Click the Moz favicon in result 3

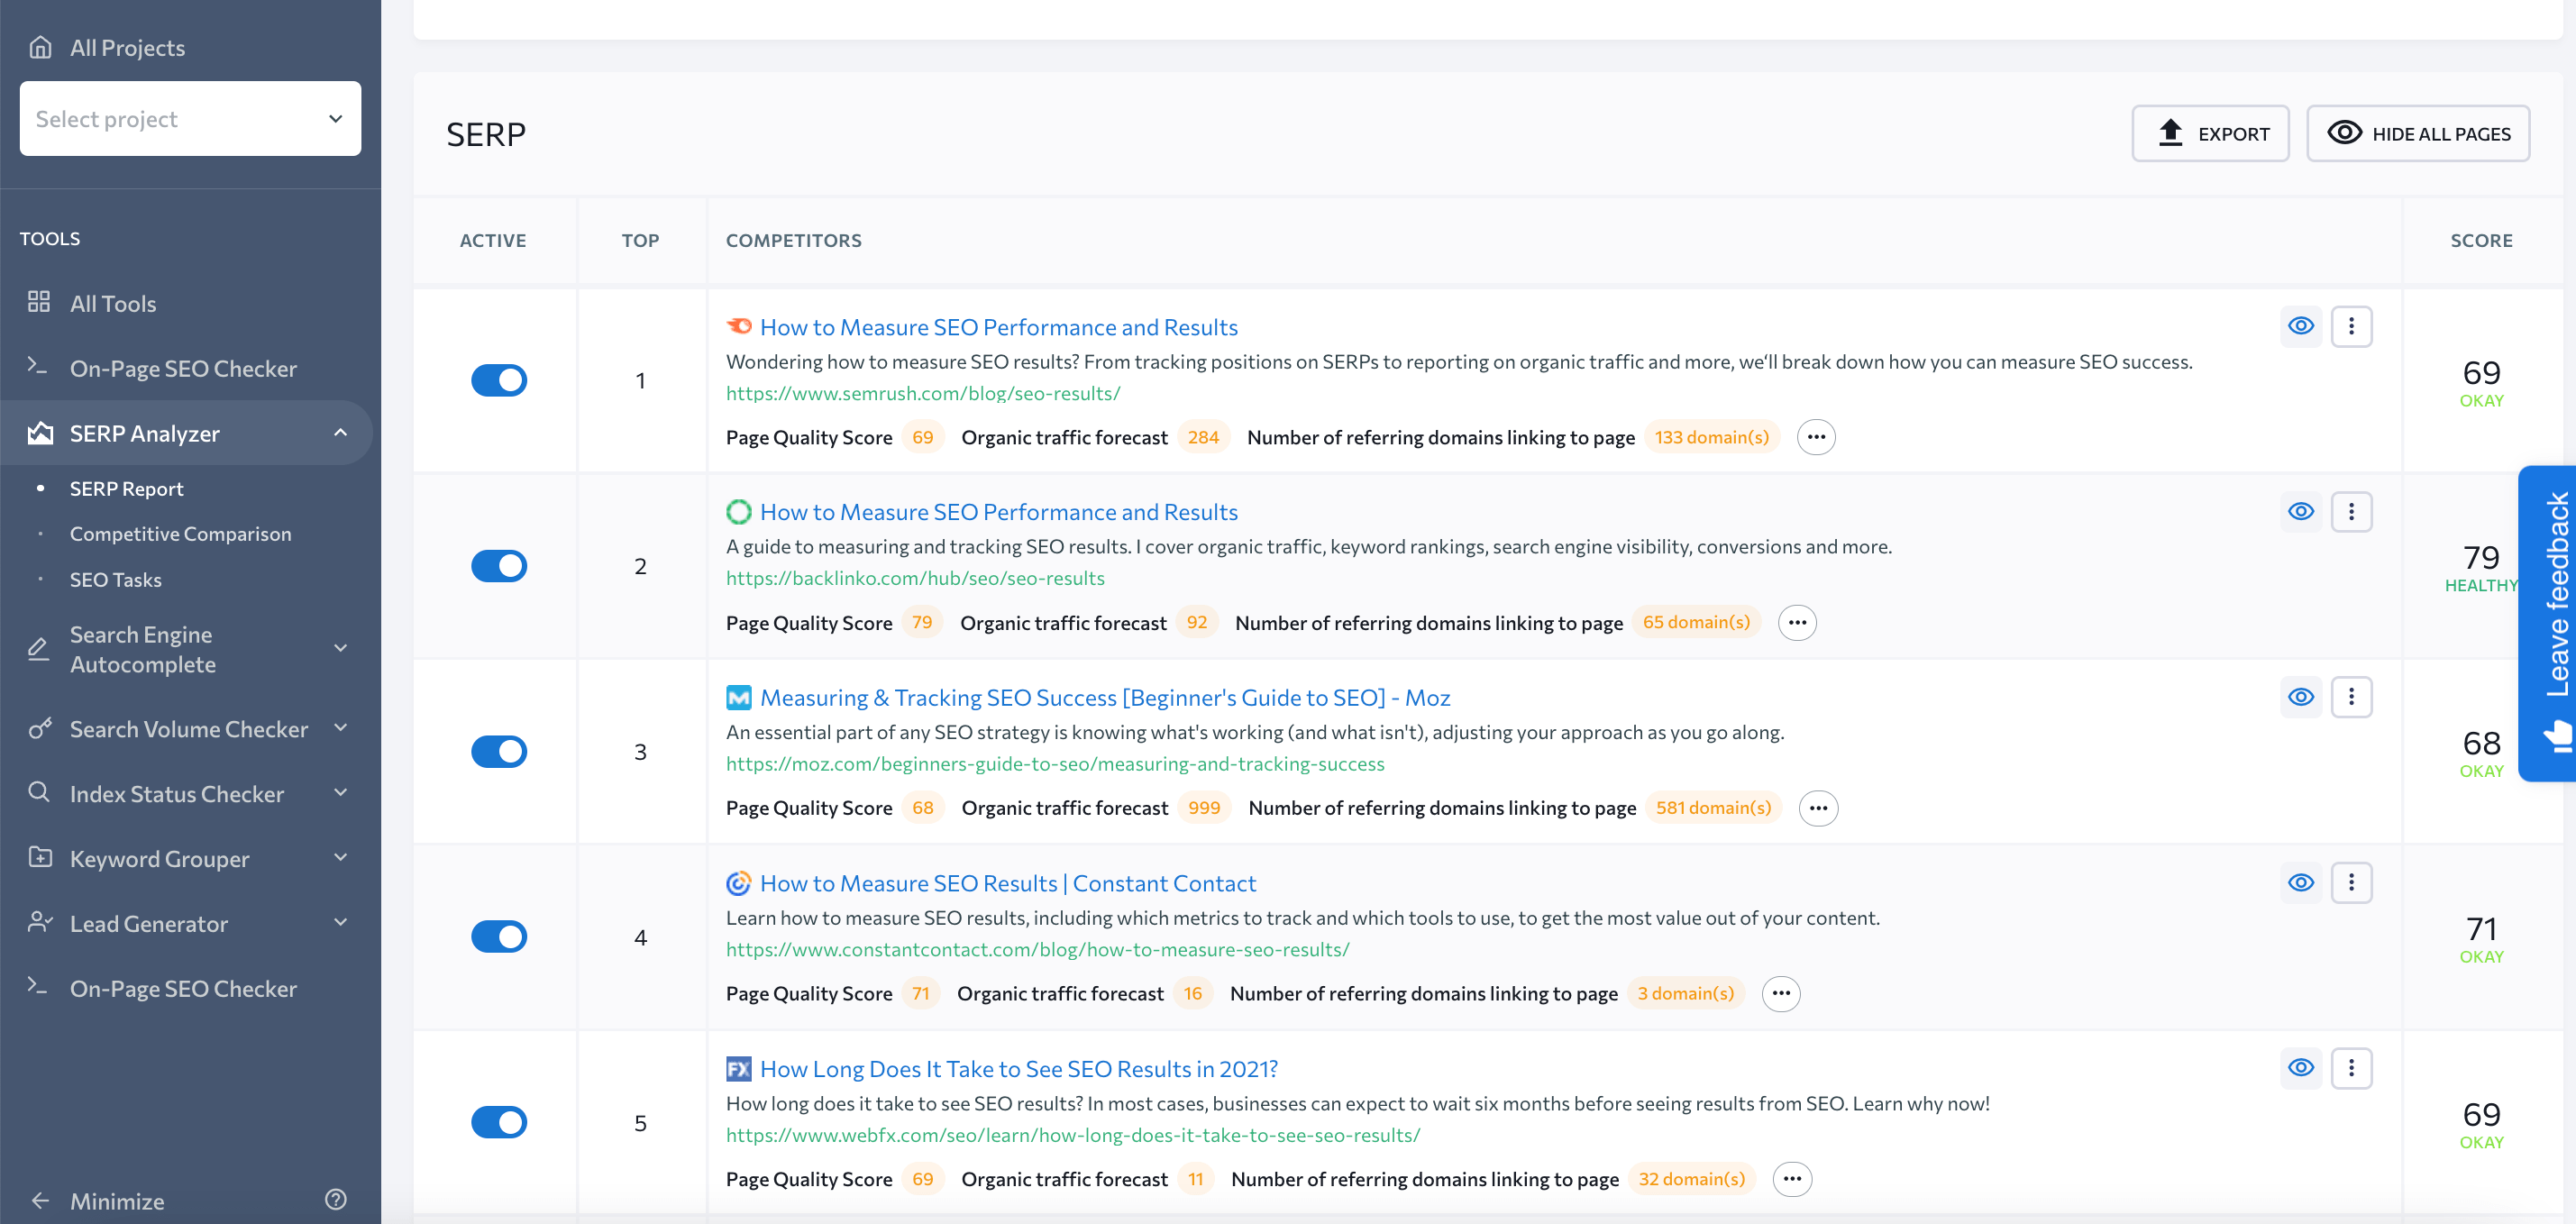[x=739, y=697]
